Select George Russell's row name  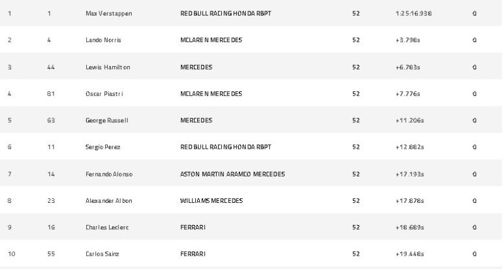pyautogui.click(x=106, y=120)
